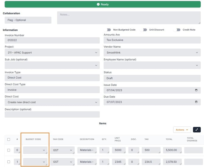This screenshot has width=204, height=167.
Task: Expand the Sub Job (optional) dropdown
Action: pos(52,65)
